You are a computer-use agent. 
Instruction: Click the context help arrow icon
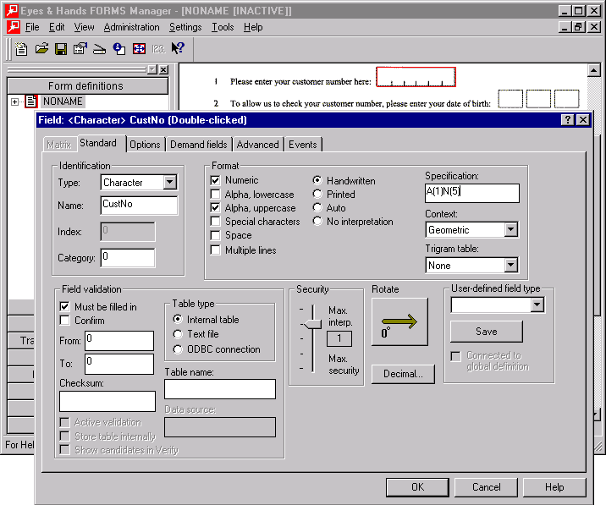(178, 49)
